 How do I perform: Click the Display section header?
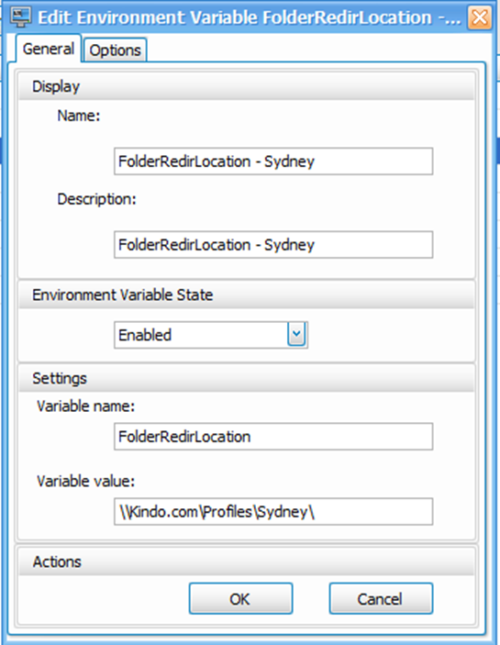(x=247, y=86)
